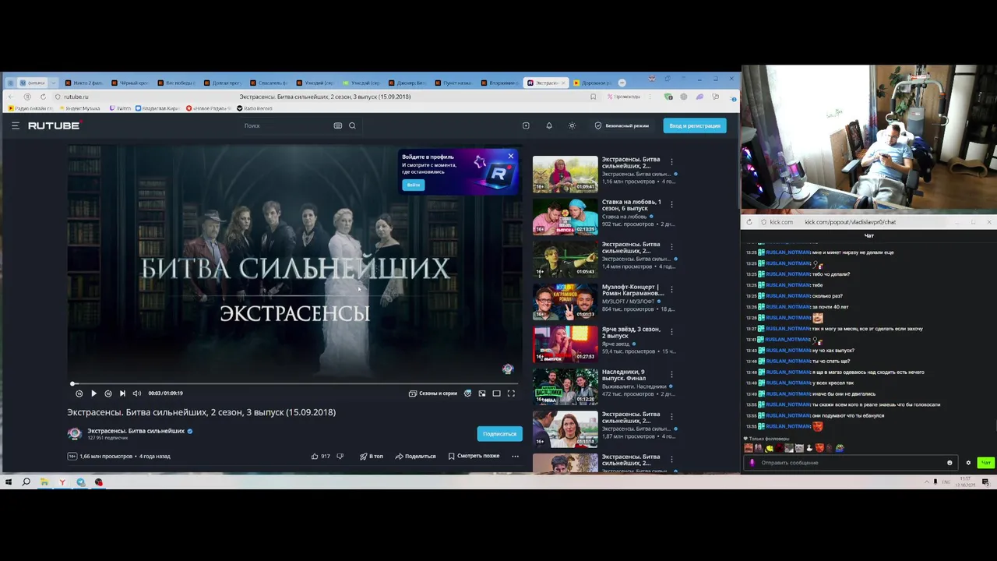Open a new browser tab
This screenshot has height=561, width=997.
[x=622, y=83]
